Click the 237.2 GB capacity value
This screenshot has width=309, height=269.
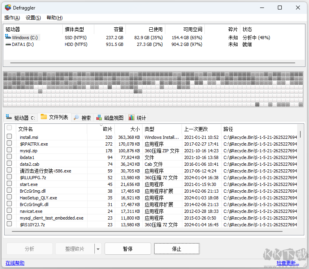[114, 38]
